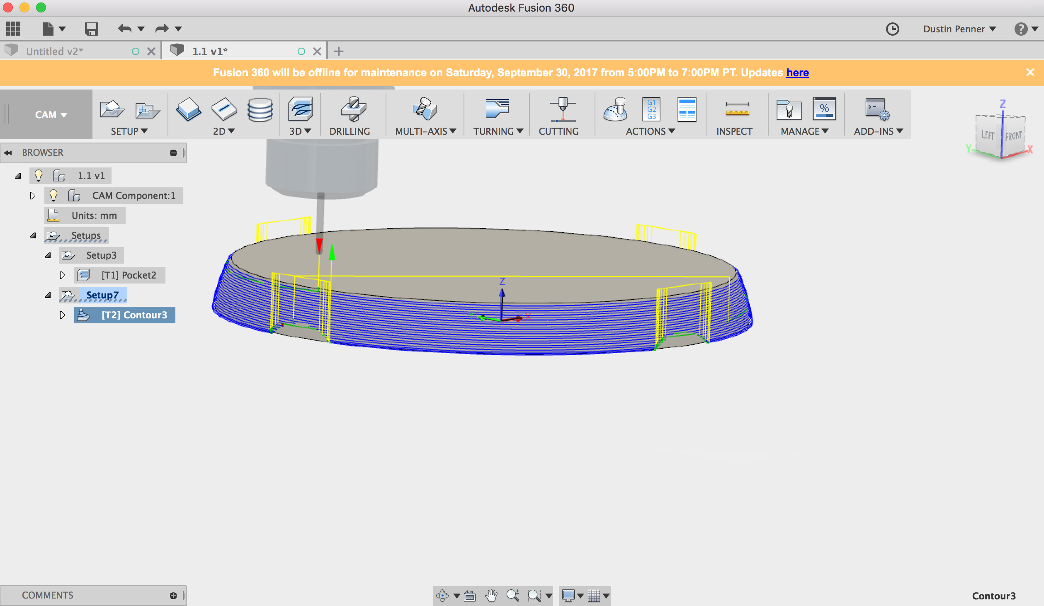
Task: Collapse the Browser panel with double arrows
Action: [8, 153]
